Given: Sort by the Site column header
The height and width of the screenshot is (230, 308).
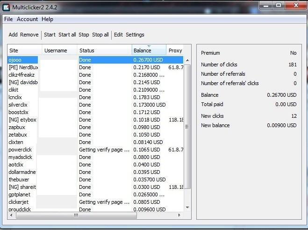Looking at the screenshot, I should (x=25, y=50).
